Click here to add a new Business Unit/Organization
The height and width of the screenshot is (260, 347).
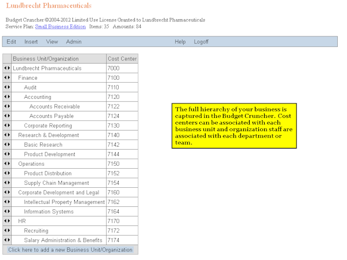(x=70, y=250)
